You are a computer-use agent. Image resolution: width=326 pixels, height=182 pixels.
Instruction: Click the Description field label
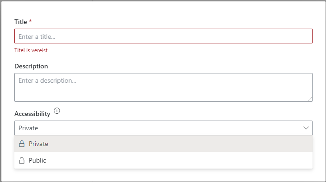click(x=31, y=66)
